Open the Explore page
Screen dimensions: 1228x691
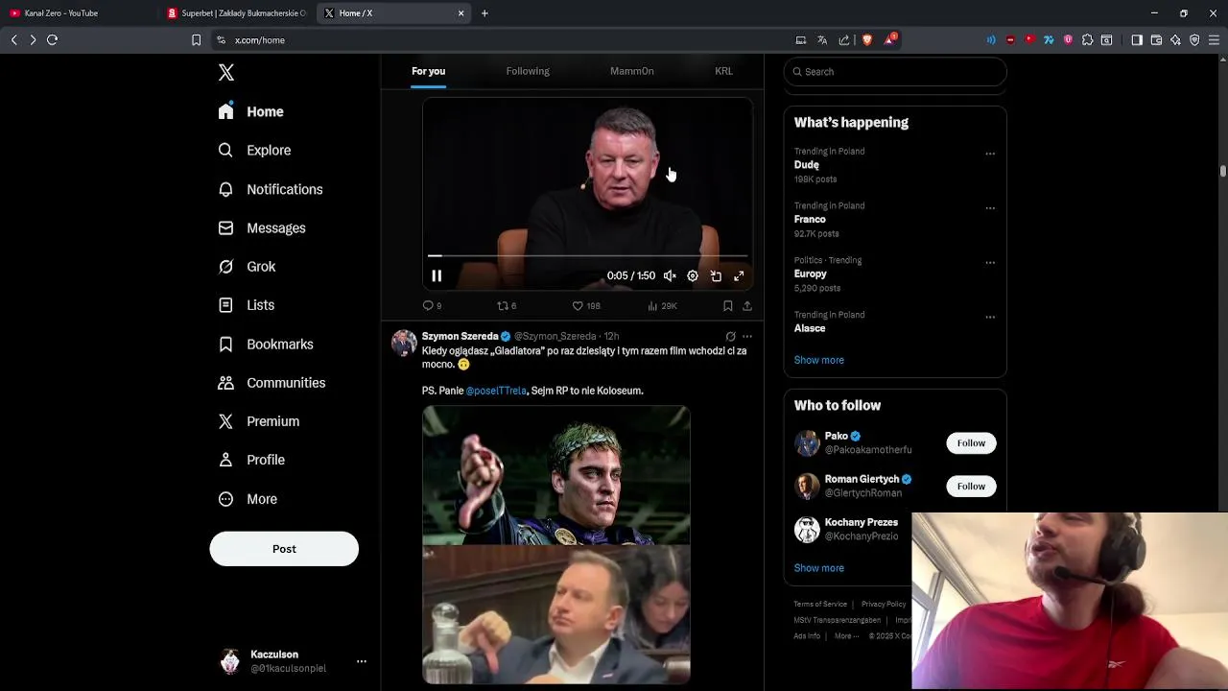(x=254, y=151)
